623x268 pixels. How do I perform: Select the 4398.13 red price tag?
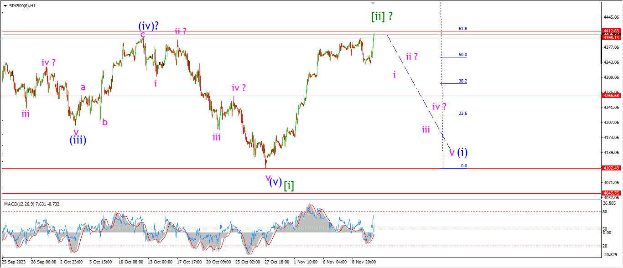611,38
